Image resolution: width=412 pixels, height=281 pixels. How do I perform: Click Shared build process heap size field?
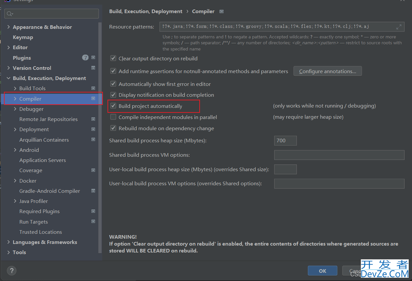point(285,140)
